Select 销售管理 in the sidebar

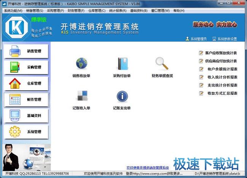[x=26, y=51]
